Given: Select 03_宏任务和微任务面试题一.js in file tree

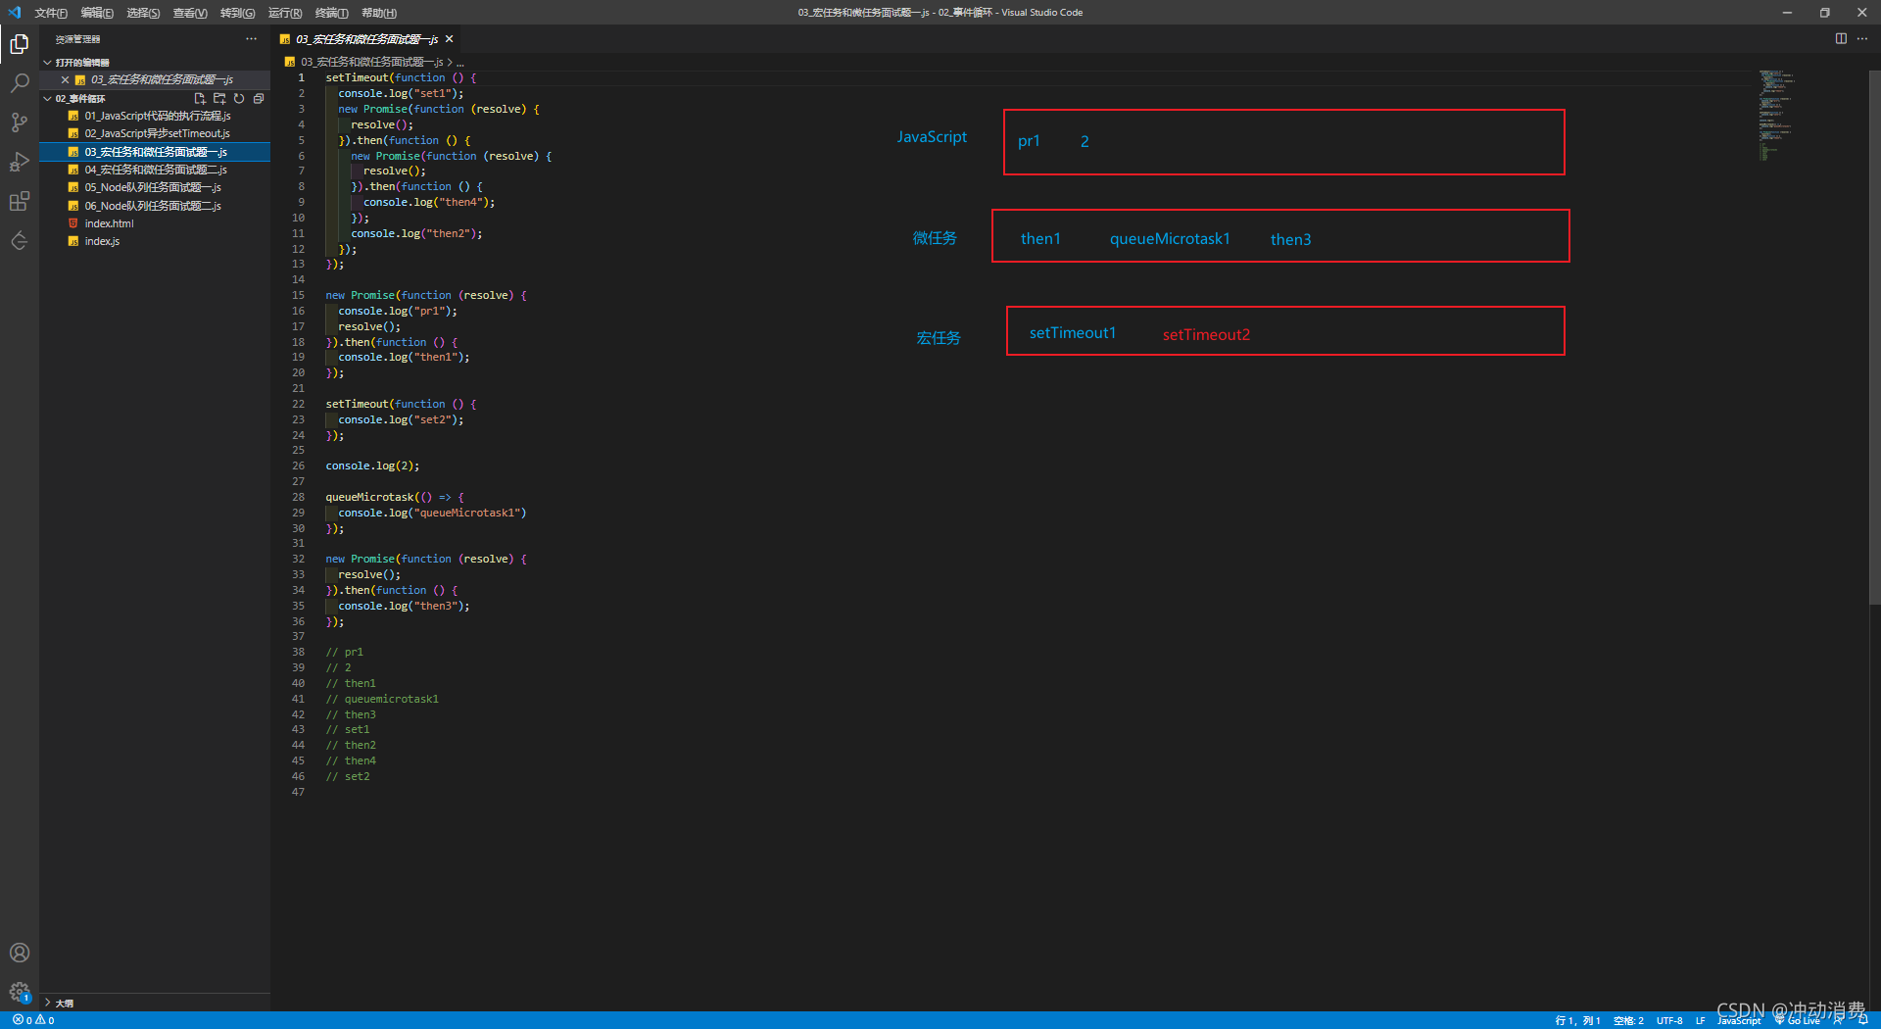Looking at the screenshot, I should (155, 152).
